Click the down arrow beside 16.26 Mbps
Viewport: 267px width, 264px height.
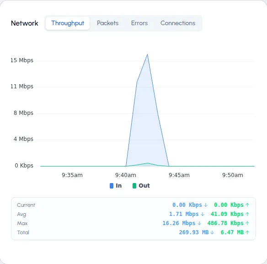pyautogui.click(x=199, y=223)
